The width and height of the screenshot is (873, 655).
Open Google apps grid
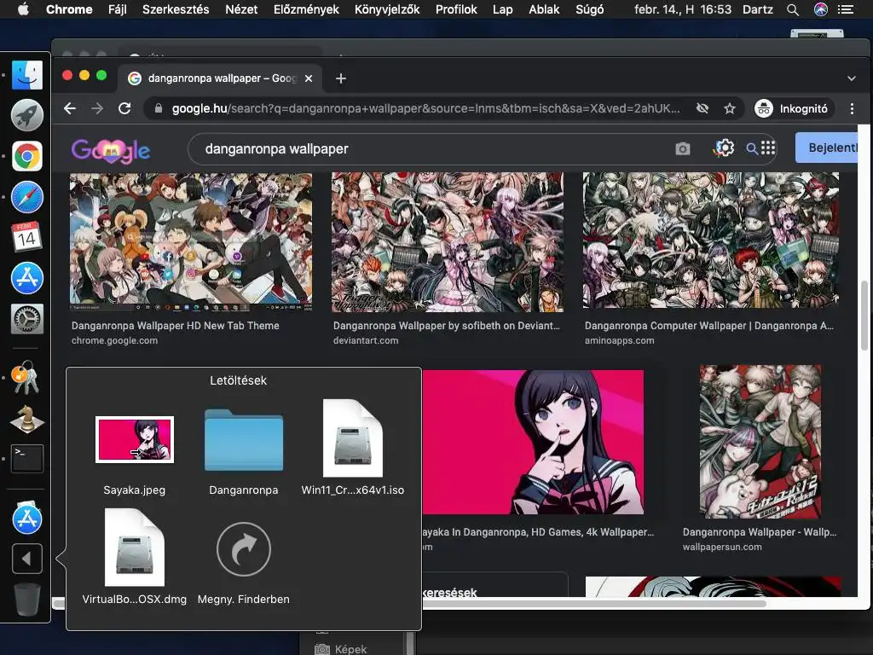(x=768, y=148)
